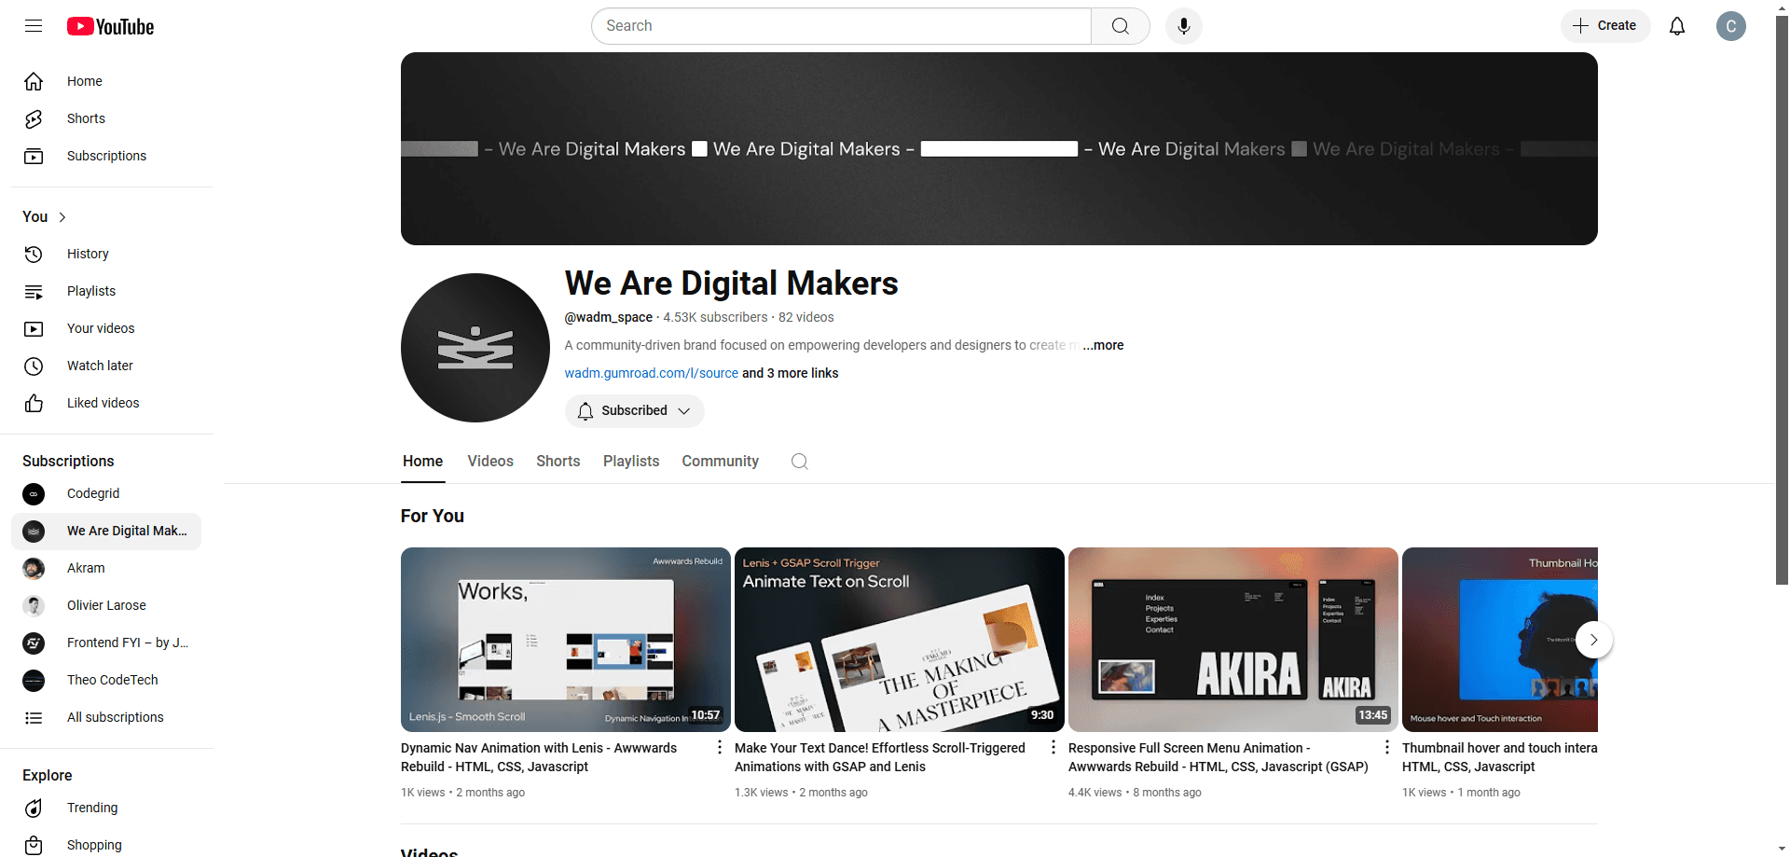Search within the channel using magnifier icon
1790x857 pixels.
tap(799, 462)
